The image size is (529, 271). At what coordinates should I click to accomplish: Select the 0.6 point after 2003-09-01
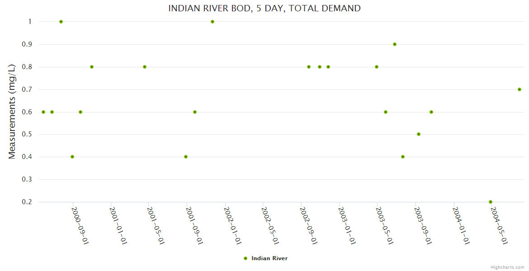tap(431, 112)
